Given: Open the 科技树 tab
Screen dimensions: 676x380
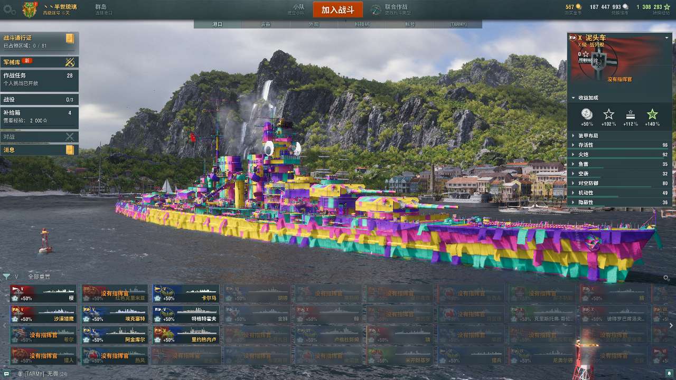Looking at the screenshot, I should coord(362,24).
